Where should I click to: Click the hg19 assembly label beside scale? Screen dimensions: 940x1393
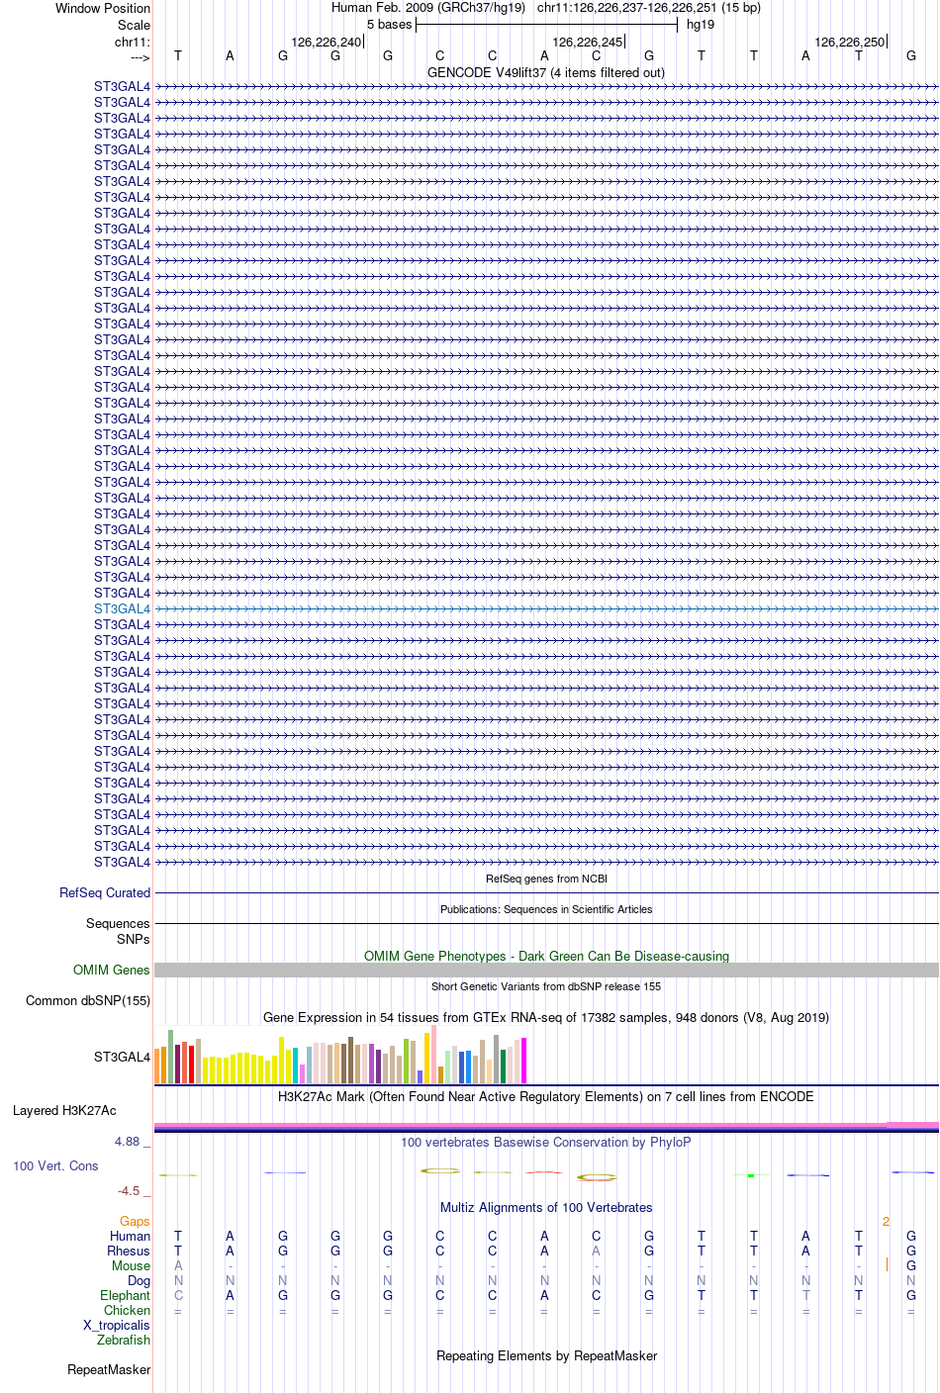click(x=701, y=25)
